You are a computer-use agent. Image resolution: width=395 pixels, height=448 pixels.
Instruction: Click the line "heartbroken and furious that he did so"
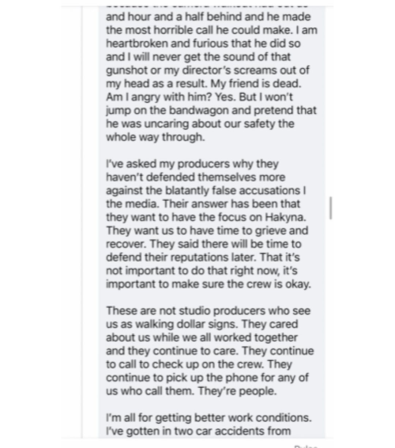coord(203,43)
